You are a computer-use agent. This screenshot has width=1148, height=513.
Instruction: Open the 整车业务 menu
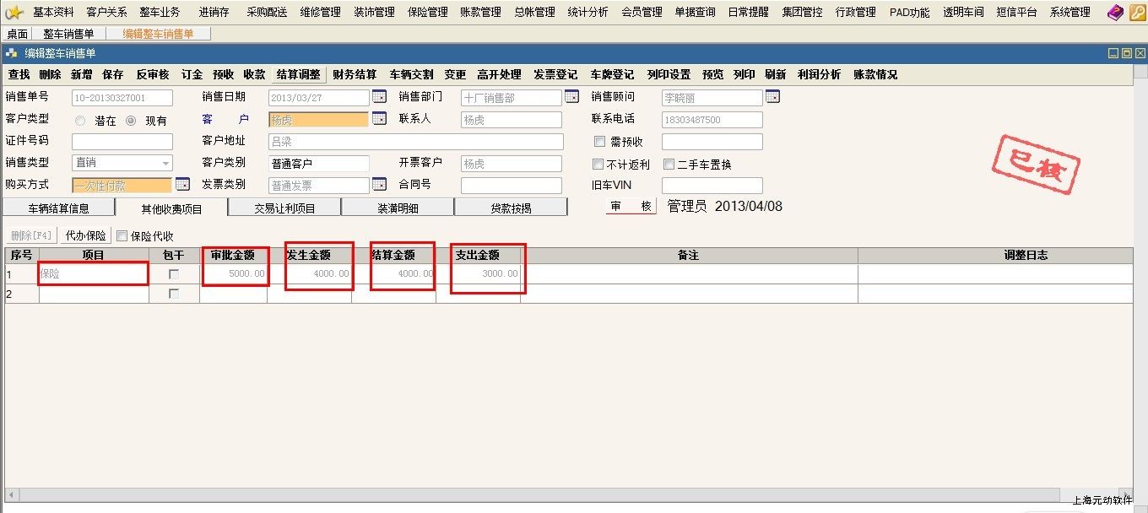point(160,13)
